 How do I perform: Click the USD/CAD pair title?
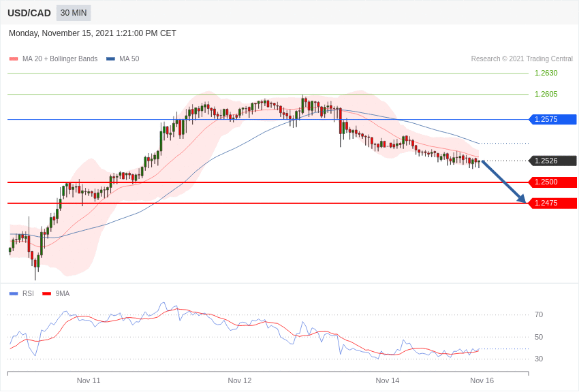(x=29, y=13)
